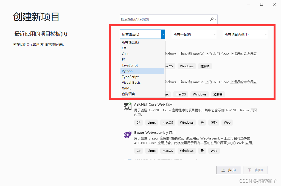Click the C# tag under Blazor WebAssembly
Screen dimensions: 281x186
click(139, 151)
